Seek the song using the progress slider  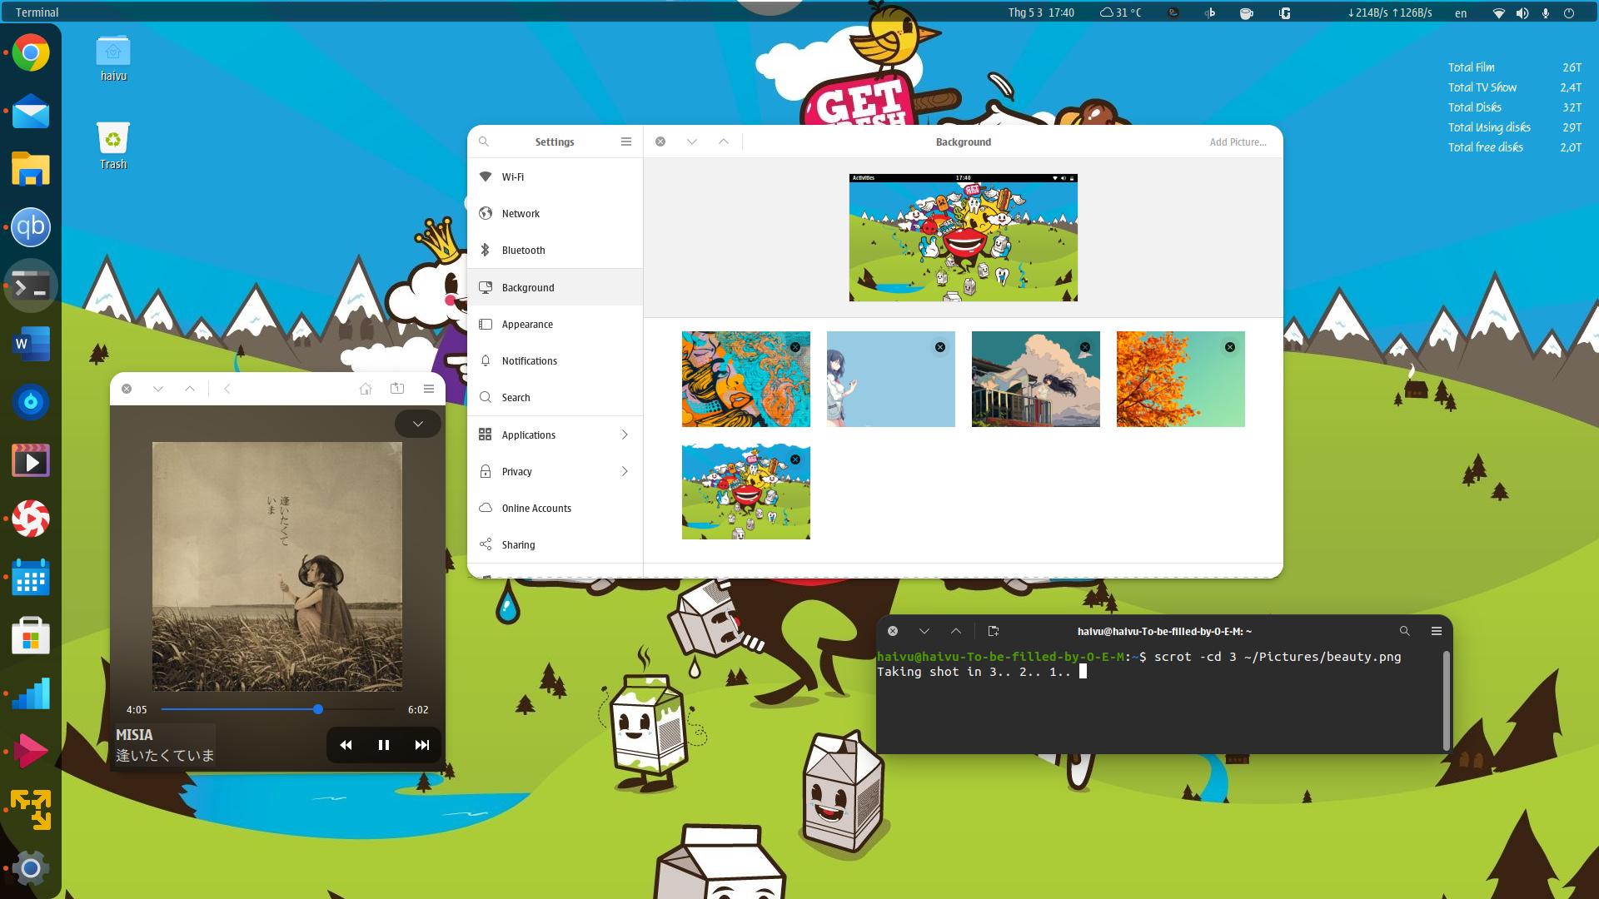277,709
